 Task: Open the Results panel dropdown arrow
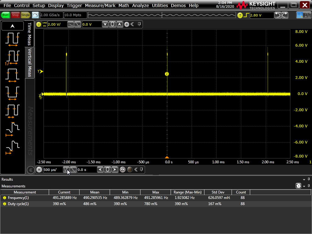point(304,179)
